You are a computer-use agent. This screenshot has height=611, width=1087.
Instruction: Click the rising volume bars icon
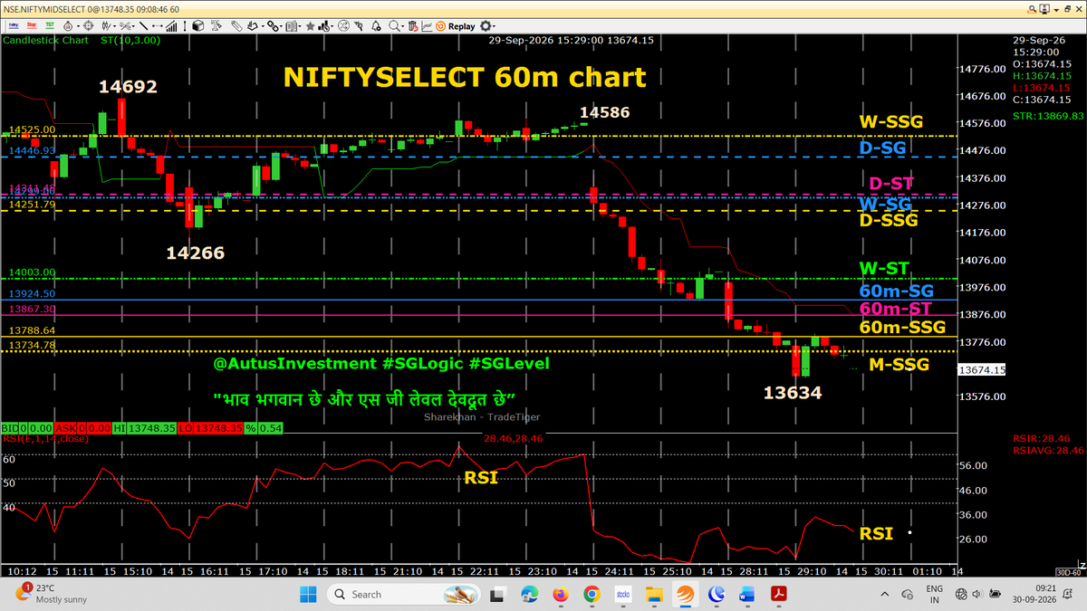coord(171,26)
